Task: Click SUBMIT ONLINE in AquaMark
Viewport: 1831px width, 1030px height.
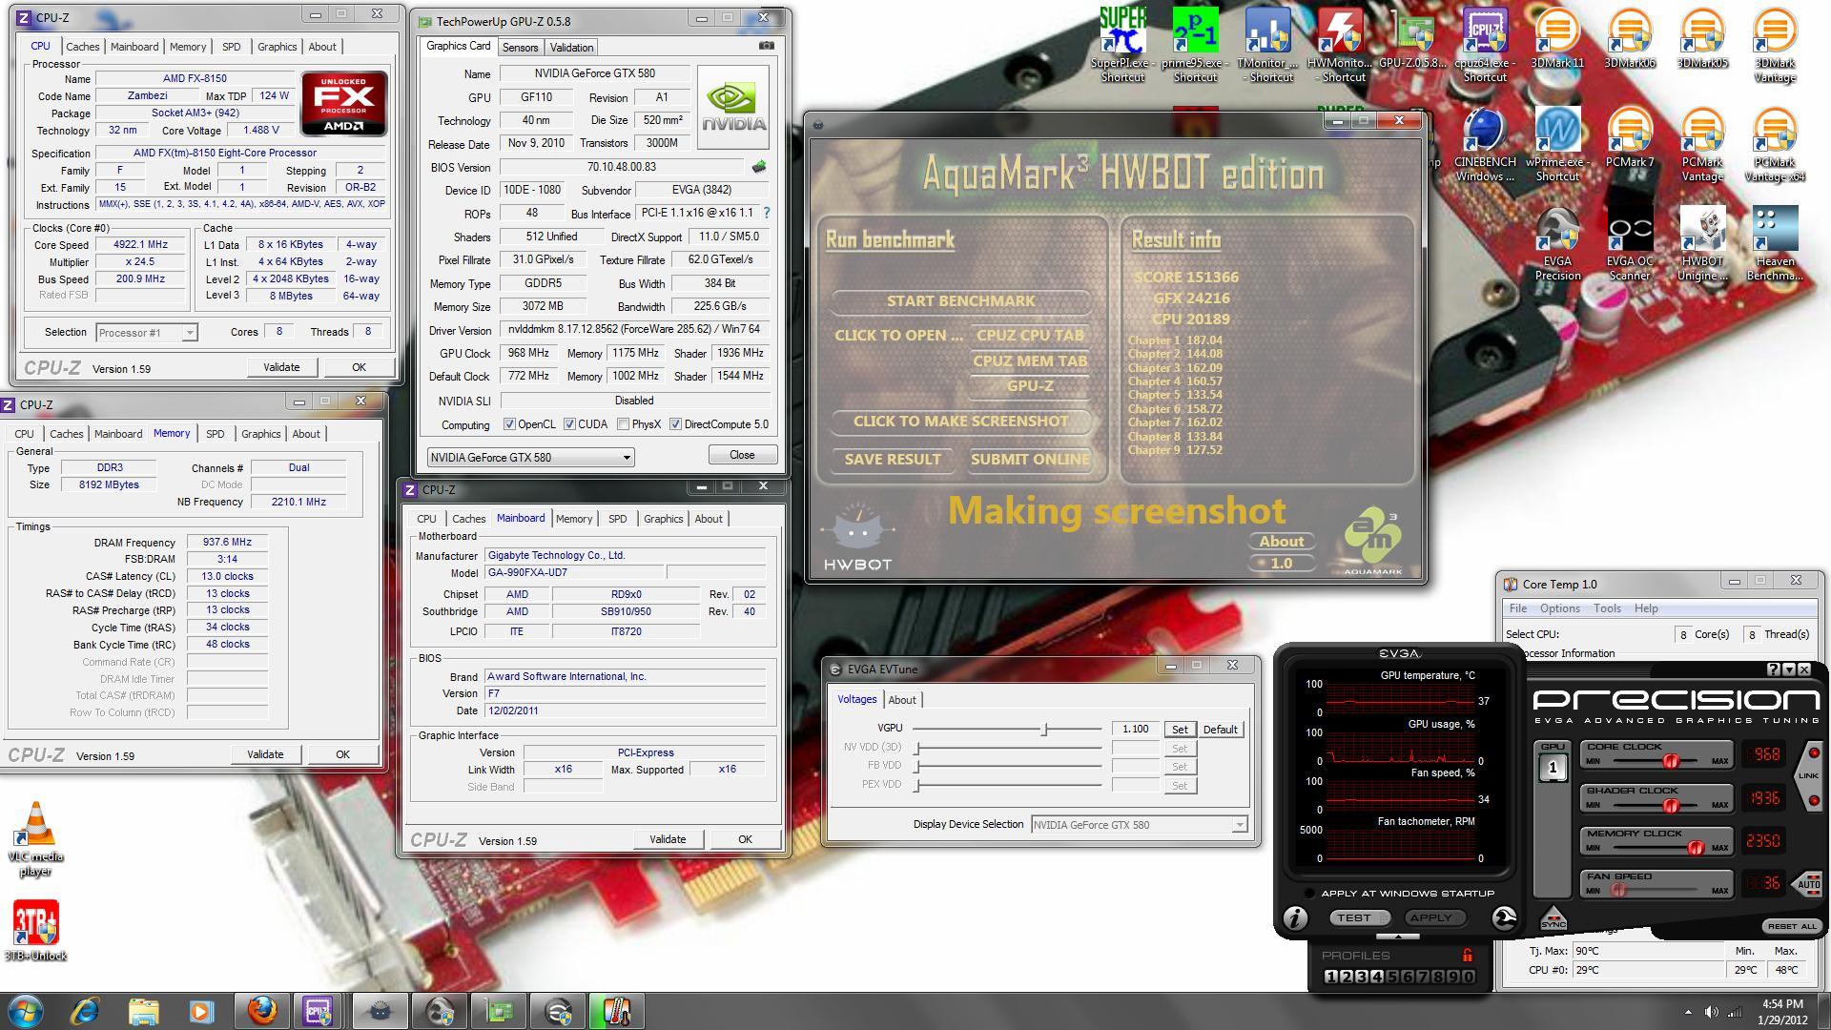Action: pyautogui.click(x=1030, y=459)
